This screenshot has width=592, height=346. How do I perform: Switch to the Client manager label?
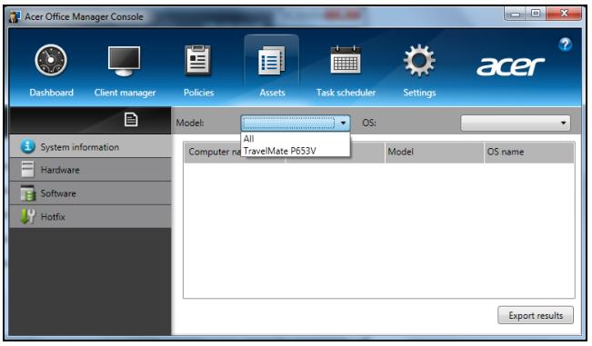[125, 93]
